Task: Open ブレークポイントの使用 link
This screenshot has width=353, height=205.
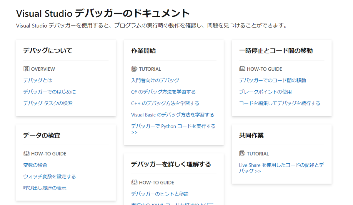Action: coord(265,92)
